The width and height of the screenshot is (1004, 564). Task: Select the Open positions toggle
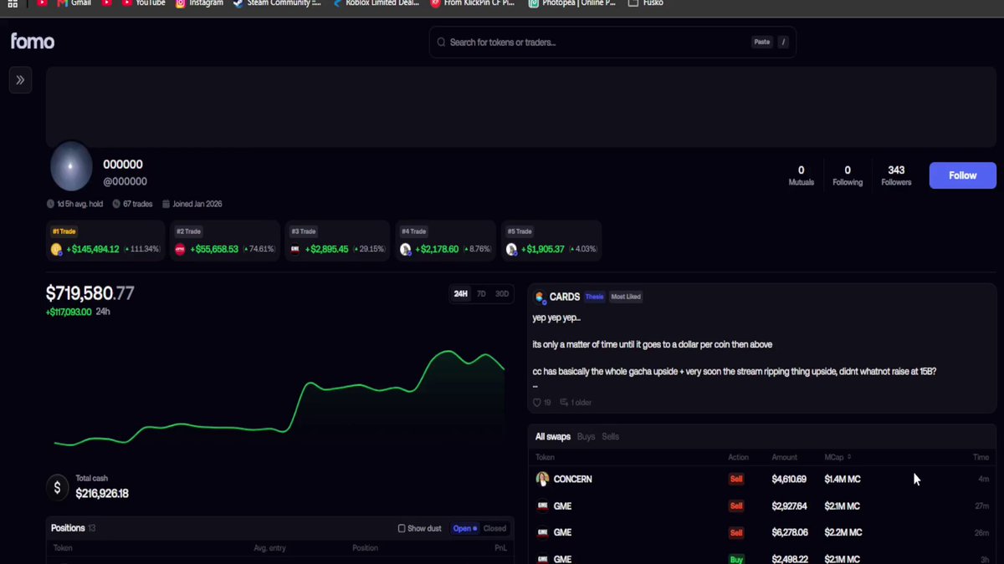[x=464, y=528]
